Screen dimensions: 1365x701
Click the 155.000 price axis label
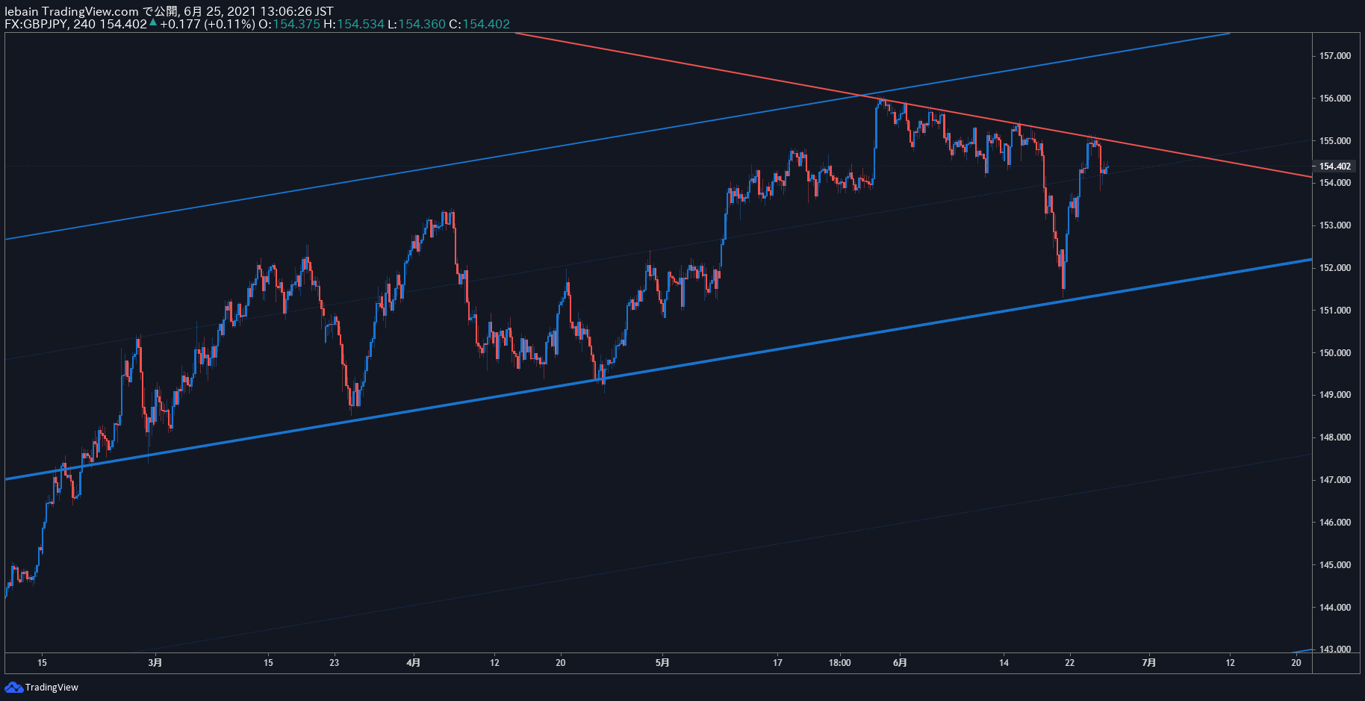click(1334, 141)
